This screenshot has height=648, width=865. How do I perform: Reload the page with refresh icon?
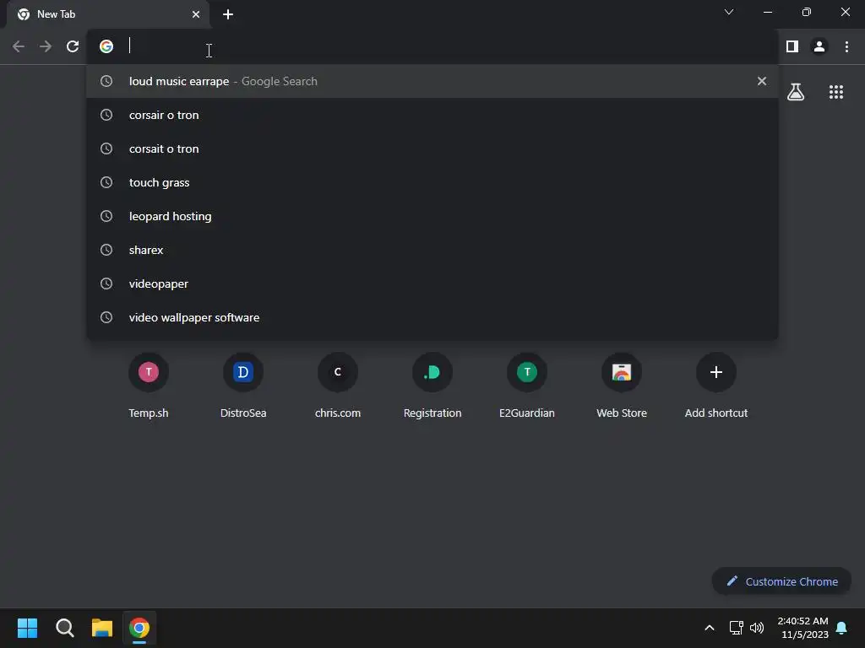point(73,46)
